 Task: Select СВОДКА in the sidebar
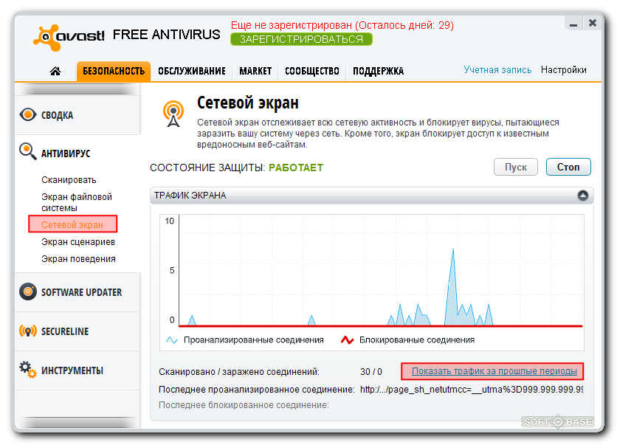coord(77,115)
